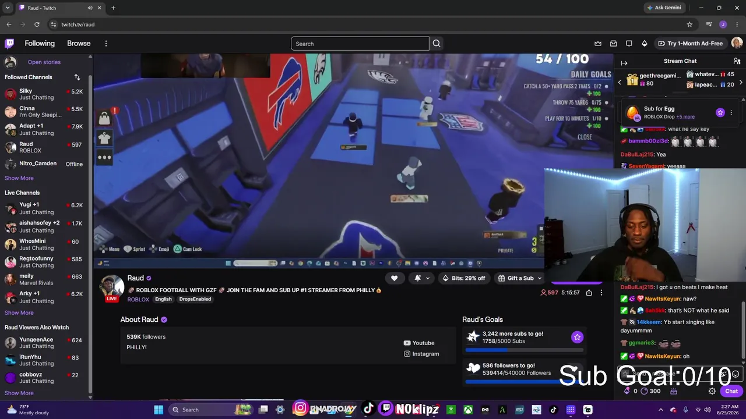Open the Twitch home logo

point(9,44)
